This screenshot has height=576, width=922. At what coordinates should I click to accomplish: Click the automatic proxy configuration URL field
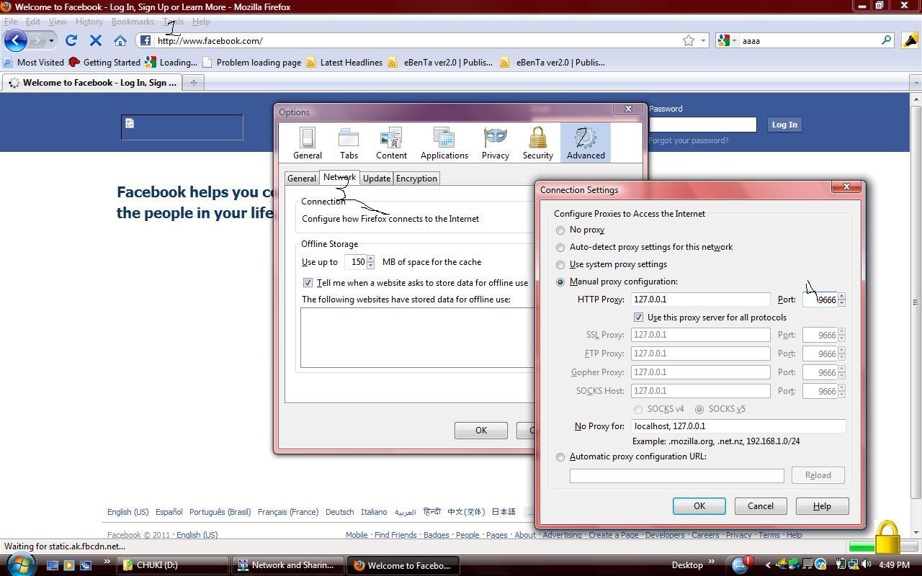pyautogui.click(x=676, y=475)
